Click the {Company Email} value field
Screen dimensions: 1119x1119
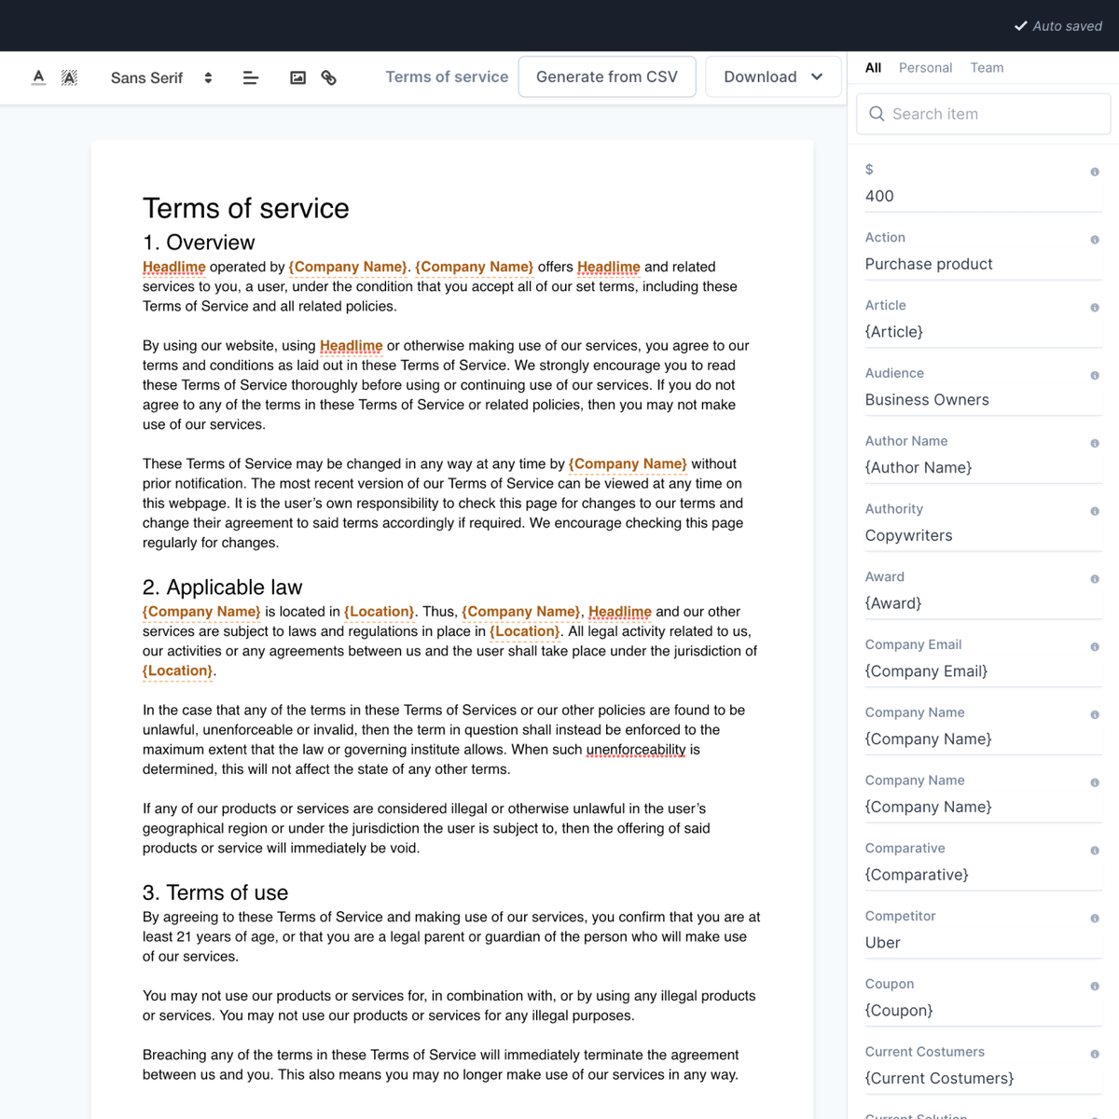point(983,671)
